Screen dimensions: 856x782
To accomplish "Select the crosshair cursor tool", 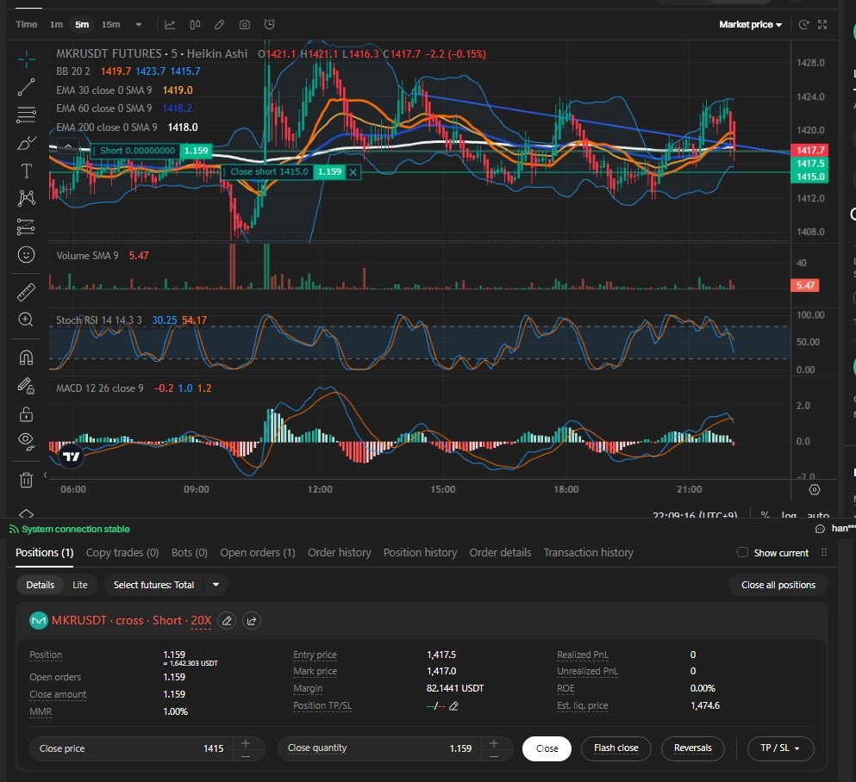I will pos(26,59).
